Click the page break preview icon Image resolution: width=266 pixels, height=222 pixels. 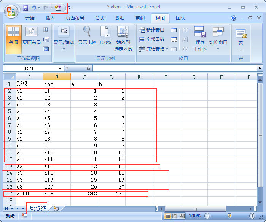(x=46, y=30)
